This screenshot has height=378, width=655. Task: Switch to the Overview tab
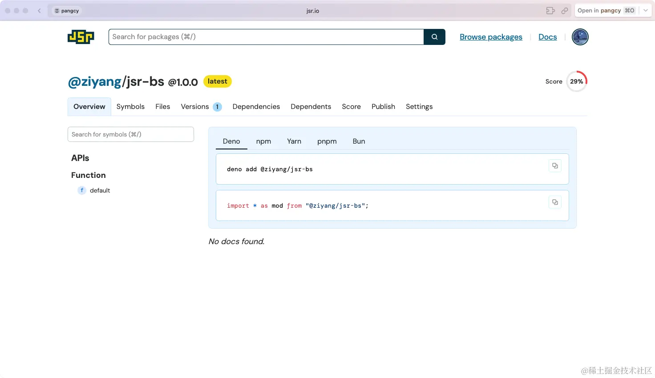pyautogui.click(x=89, y=107)
